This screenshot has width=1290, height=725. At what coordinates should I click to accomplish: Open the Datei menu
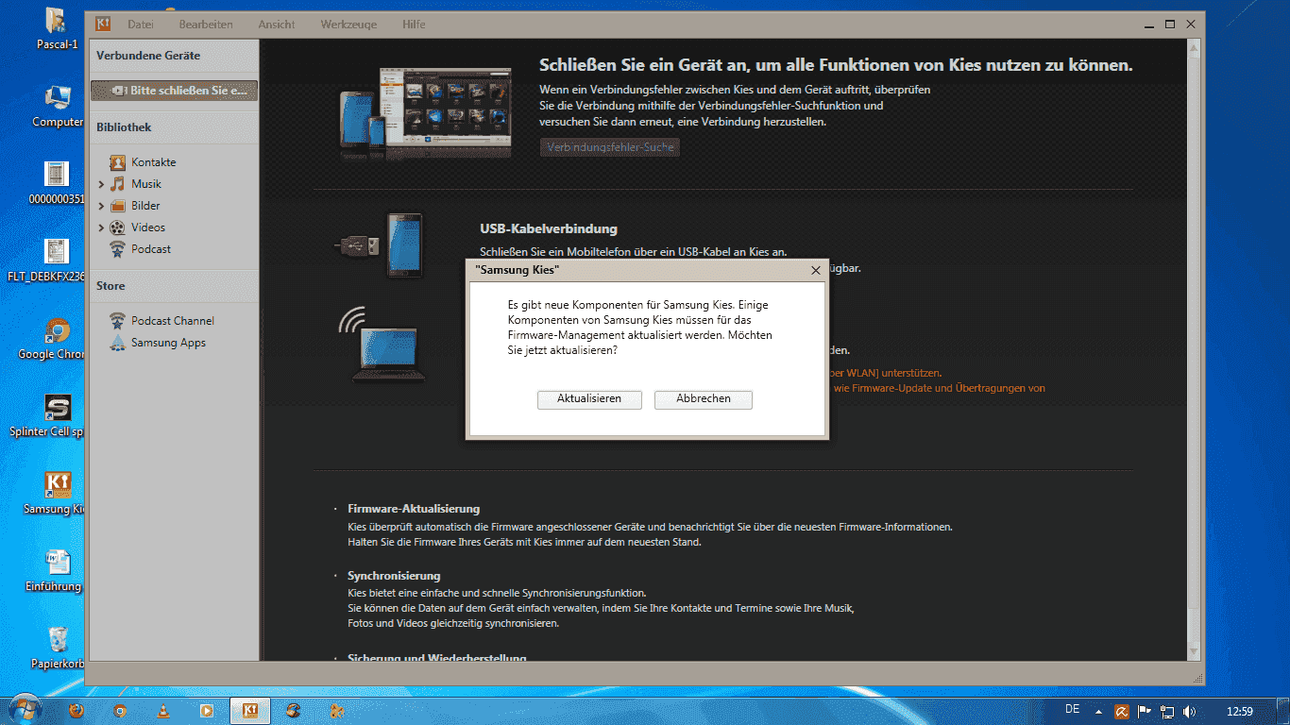pyautogui.click(x=141, y=24)
